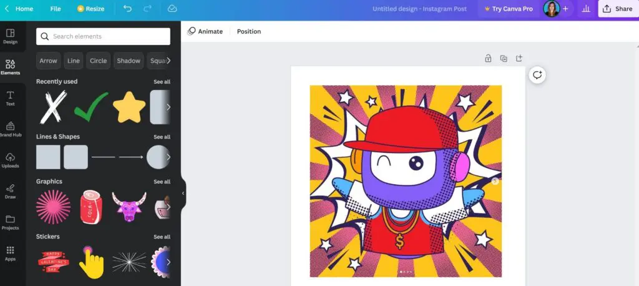Viewport: 639px width, 286px height.
Task: Add collaborator with plus icon
Action: (565, 9)
